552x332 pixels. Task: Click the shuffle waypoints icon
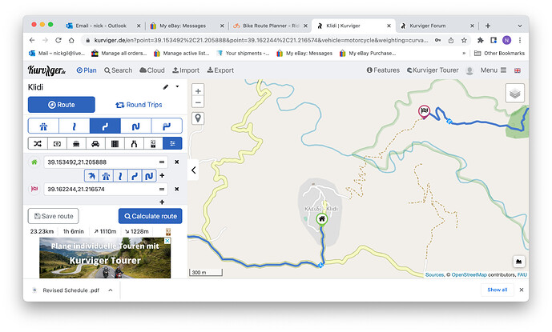[x=37, y=143]
